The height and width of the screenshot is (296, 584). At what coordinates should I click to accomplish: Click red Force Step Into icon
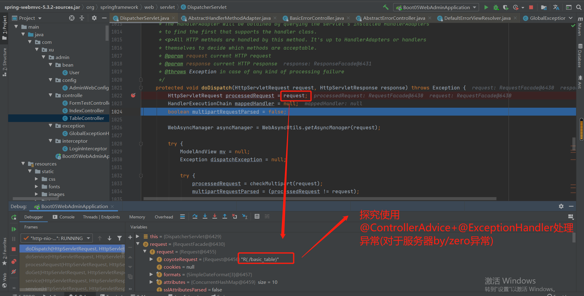215,217
